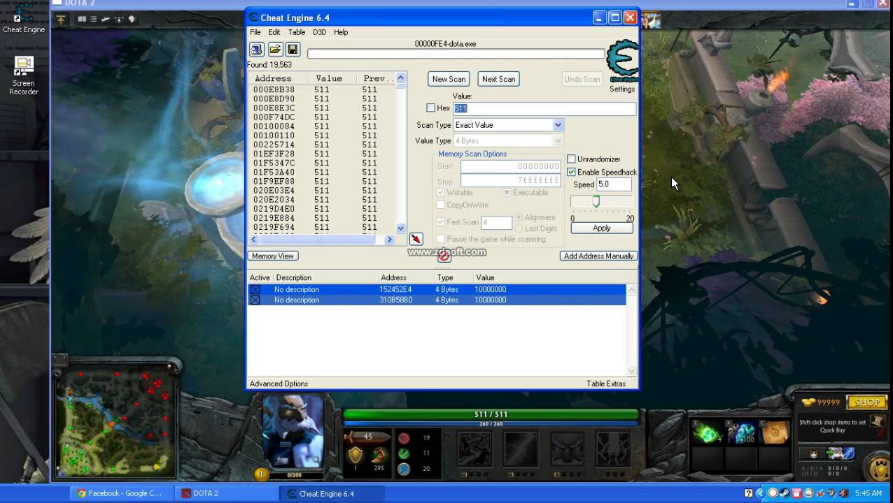Click the first hero ability icon in Dota HUD
Screen dimensions: 893x503
[474, 449]
